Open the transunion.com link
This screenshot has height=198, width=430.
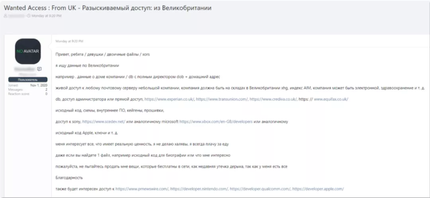point(221,99)
